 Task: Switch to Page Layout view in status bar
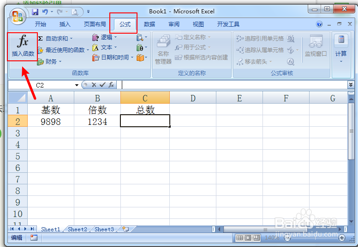click(248, 238)
